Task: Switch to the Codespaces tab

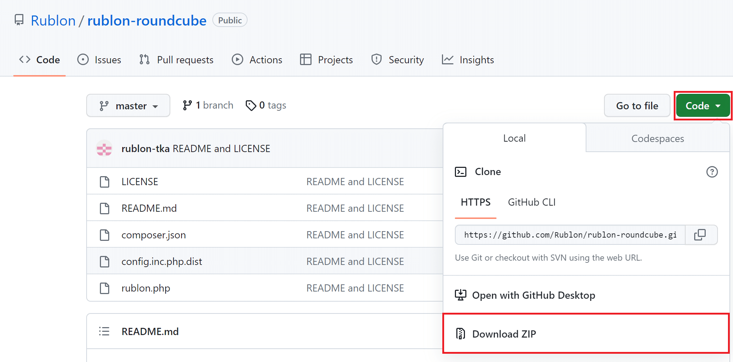Action: [657, 138]
